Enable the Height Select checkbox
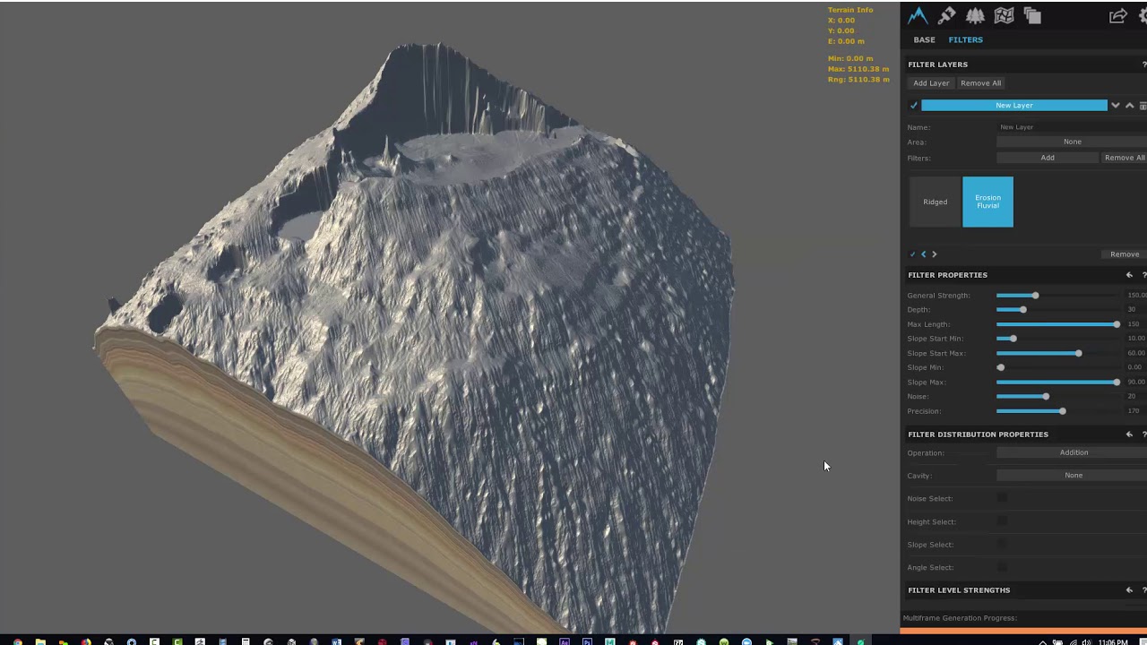Viewport: 1147px width, 645px height. pos(1002,521)
